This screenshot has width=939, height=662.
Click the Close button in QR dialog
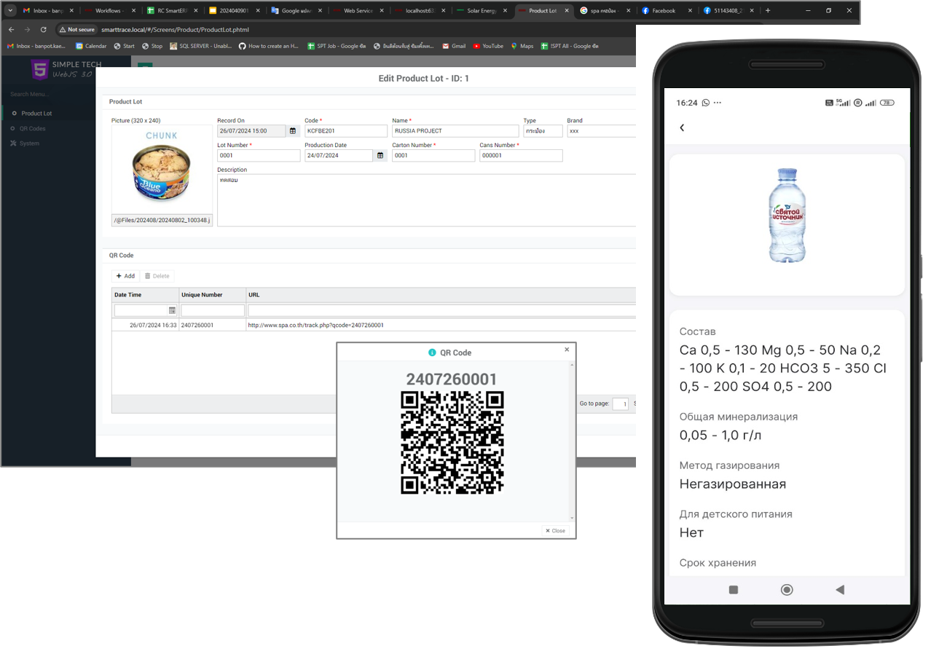(x=555, y=531)
